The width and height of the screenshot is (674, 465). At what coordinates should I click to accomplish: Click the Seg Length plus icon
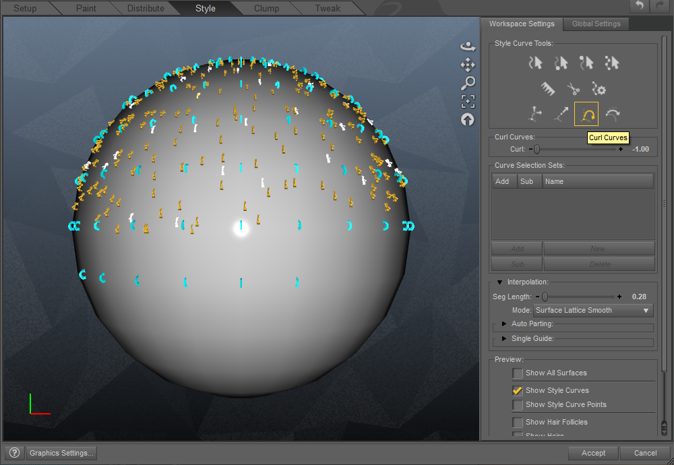(x=619, y=297)
